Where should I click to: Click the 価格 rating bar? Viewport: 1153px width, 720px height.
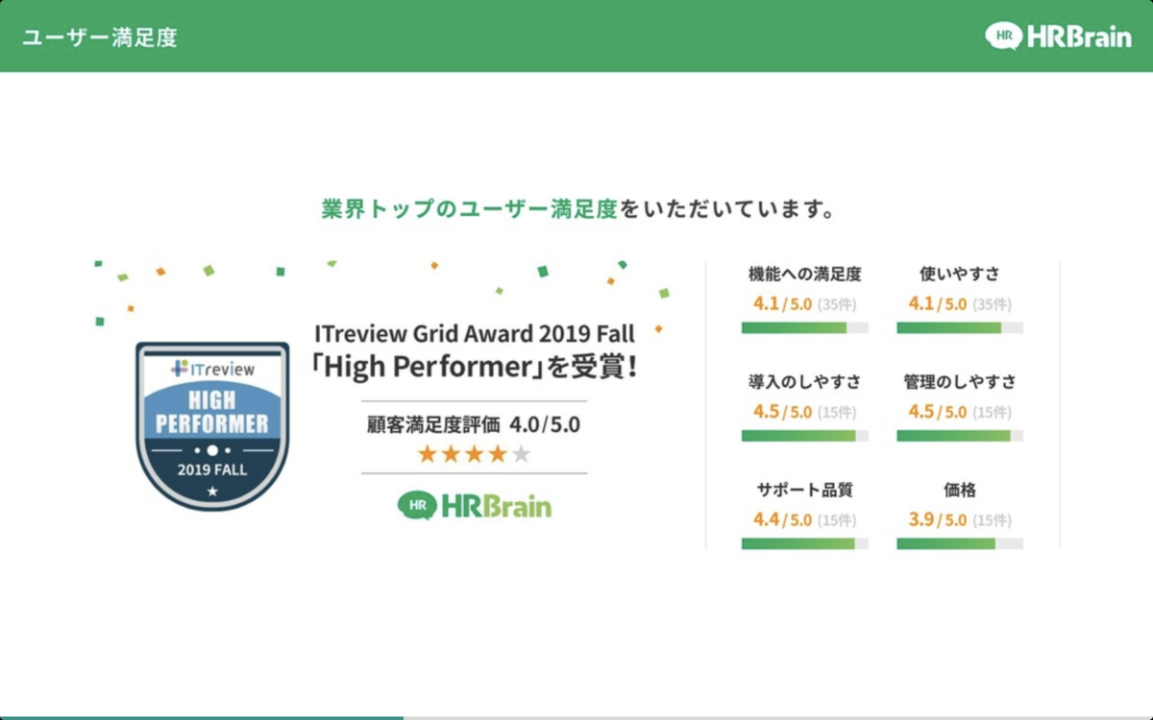pos(960,543)
